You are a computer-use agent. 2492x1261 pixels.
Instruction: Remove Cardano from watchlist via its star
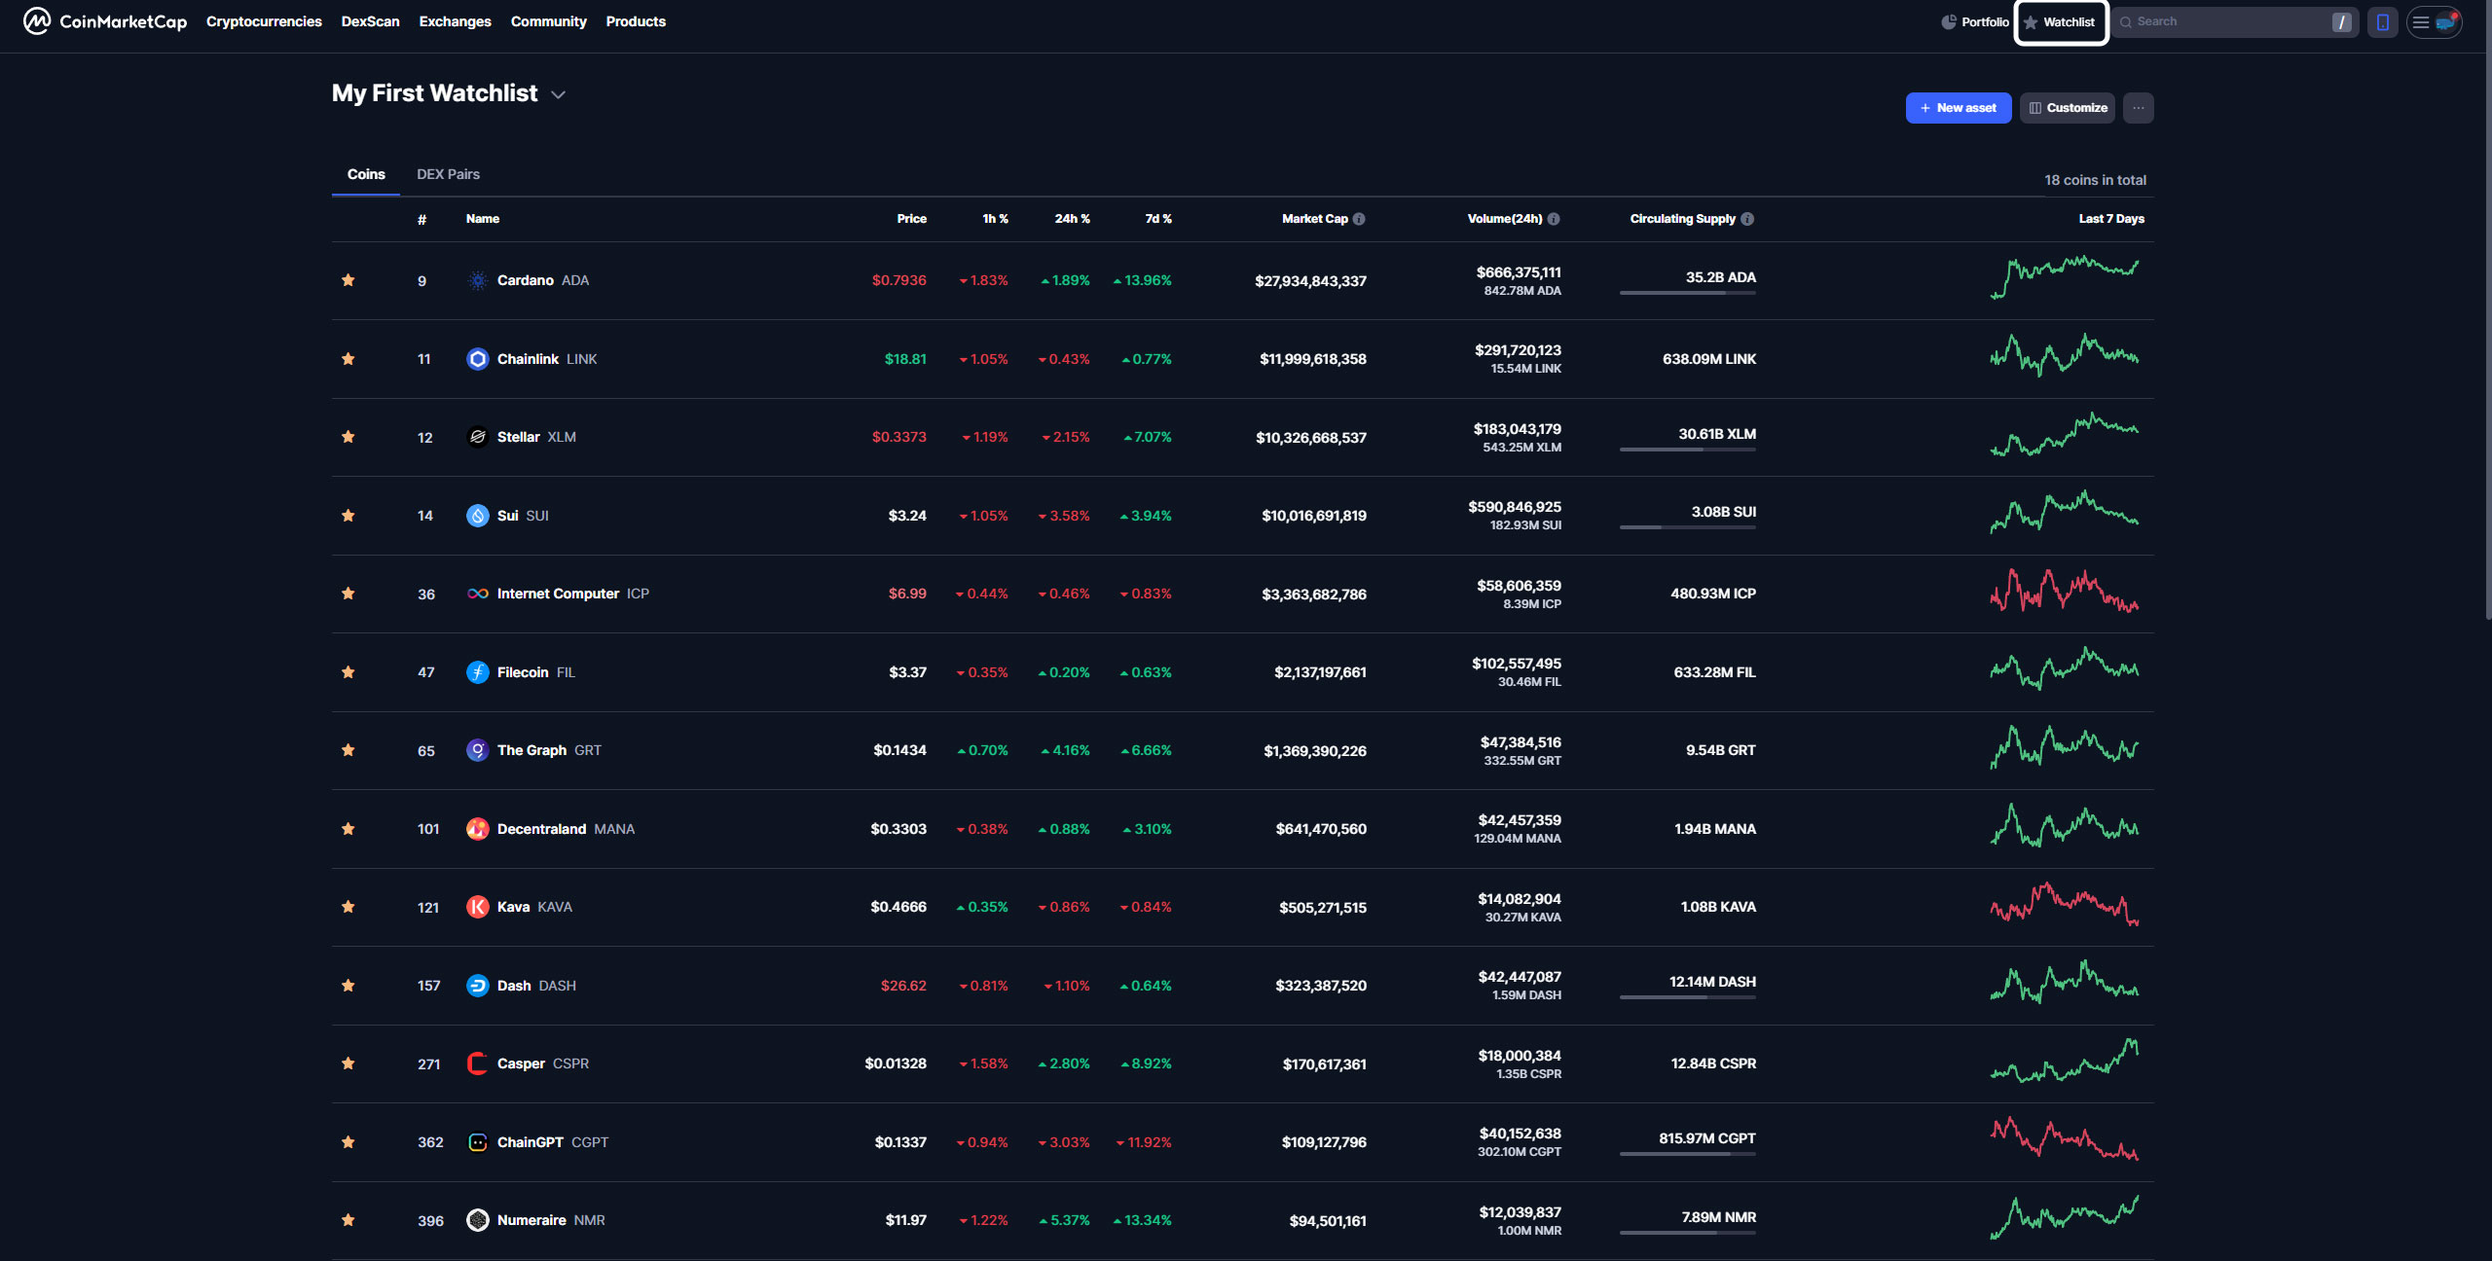click(348, 280)
